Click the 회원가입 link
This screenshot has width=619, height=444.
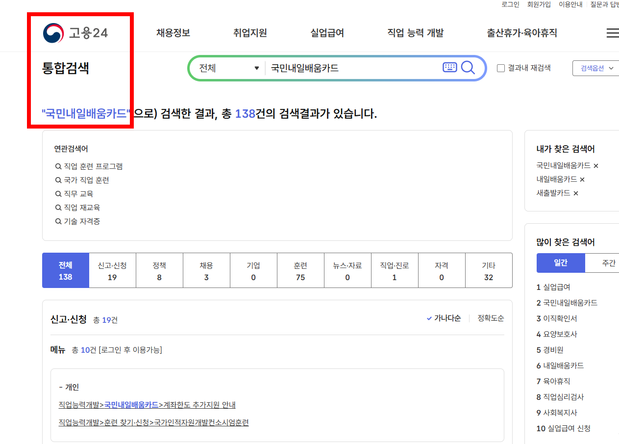pyautogui.click(x=539, y=4)
